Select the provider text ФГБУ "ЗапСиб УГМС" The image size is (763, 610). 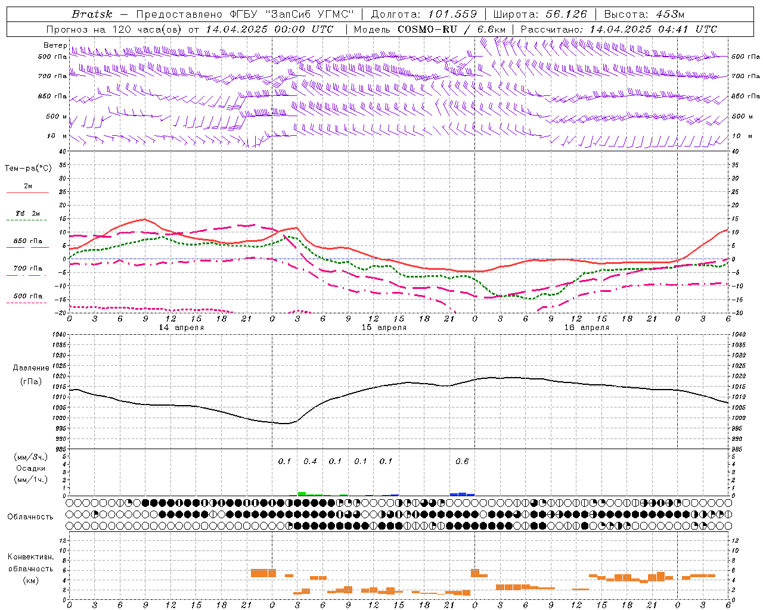(x=291, y=14)
